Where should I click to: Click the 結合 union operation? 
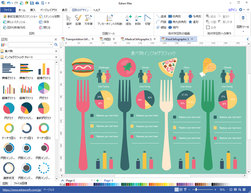click(x=211, y=16)
